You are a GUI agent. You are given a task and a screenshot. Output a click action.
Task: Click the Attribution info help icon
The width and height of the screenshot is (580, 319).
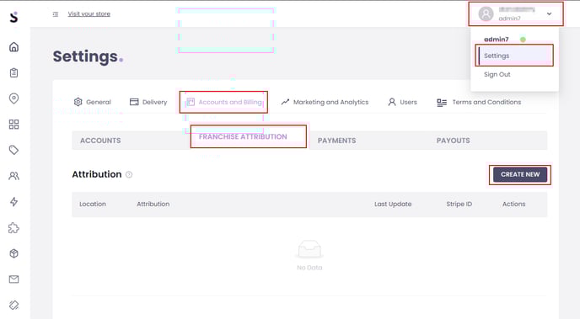click(x=129, y=174)
